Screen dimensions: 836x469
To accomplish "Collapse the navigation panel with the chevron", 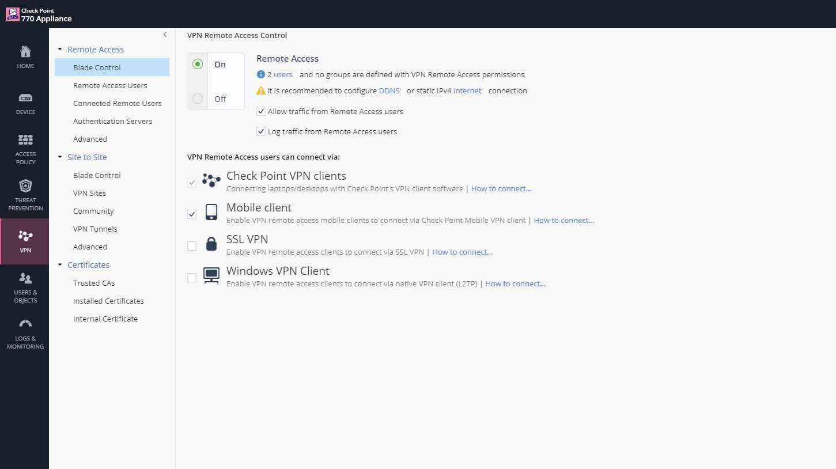I will coord(165,35).
